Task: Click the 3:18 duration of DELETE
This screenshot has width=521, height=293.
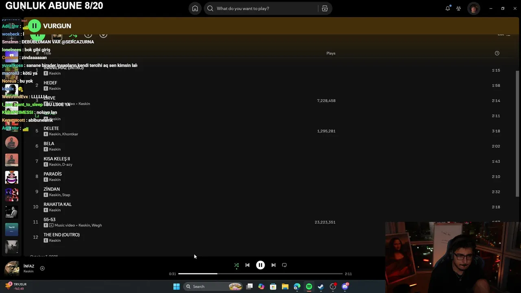Action: click(x=496, y=131)
